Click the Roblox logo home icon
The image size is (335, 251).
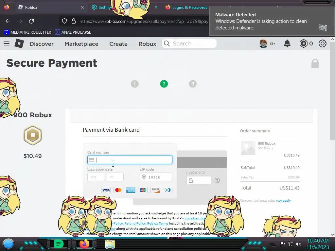tap(19, 43)
